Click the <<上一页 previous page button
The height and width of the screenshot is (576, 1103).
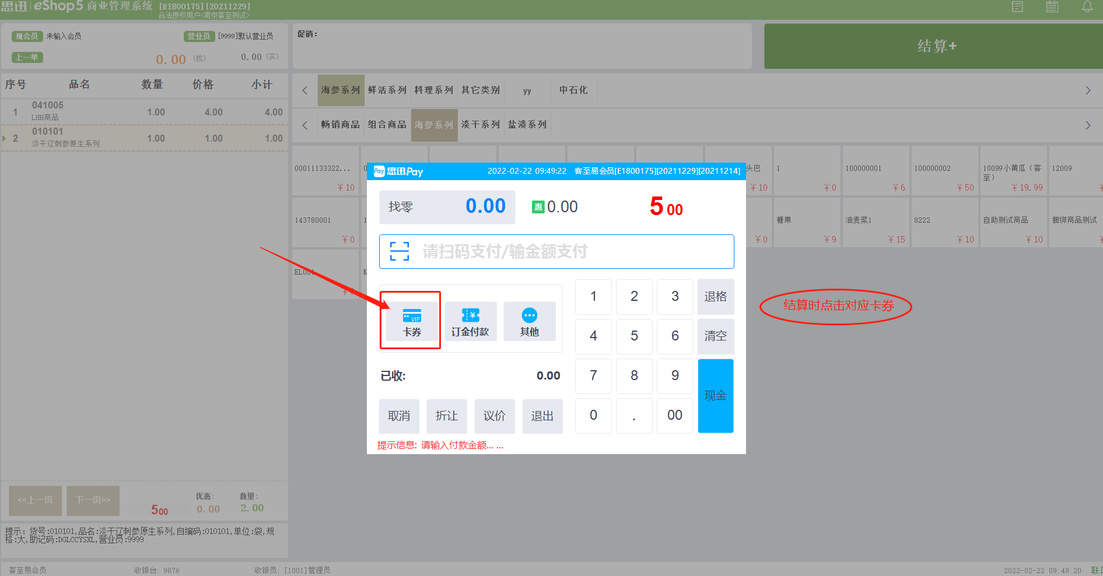click(35, 500)
